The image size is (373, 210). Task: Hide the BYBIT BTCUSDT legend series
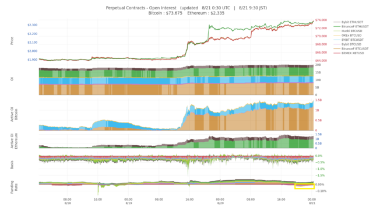(x=349, y=40)
